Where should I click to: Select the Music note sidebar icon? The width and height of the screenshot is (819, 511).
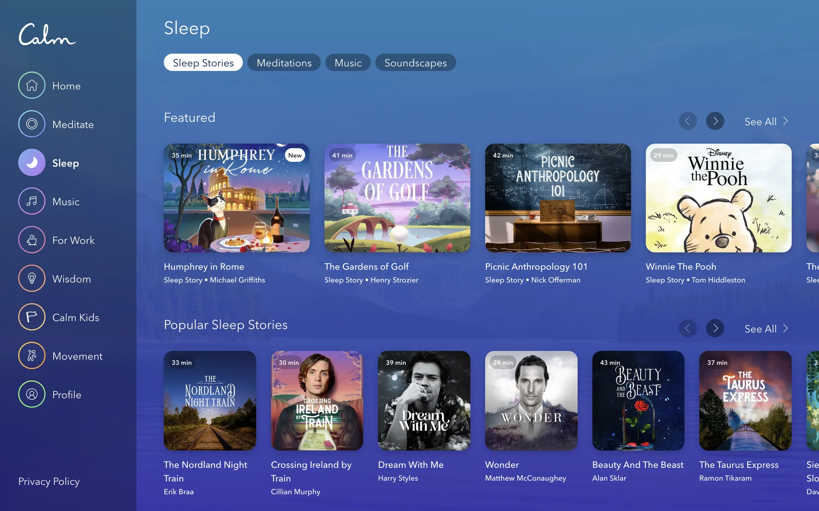pyautogui.click(x=32, y=201)
